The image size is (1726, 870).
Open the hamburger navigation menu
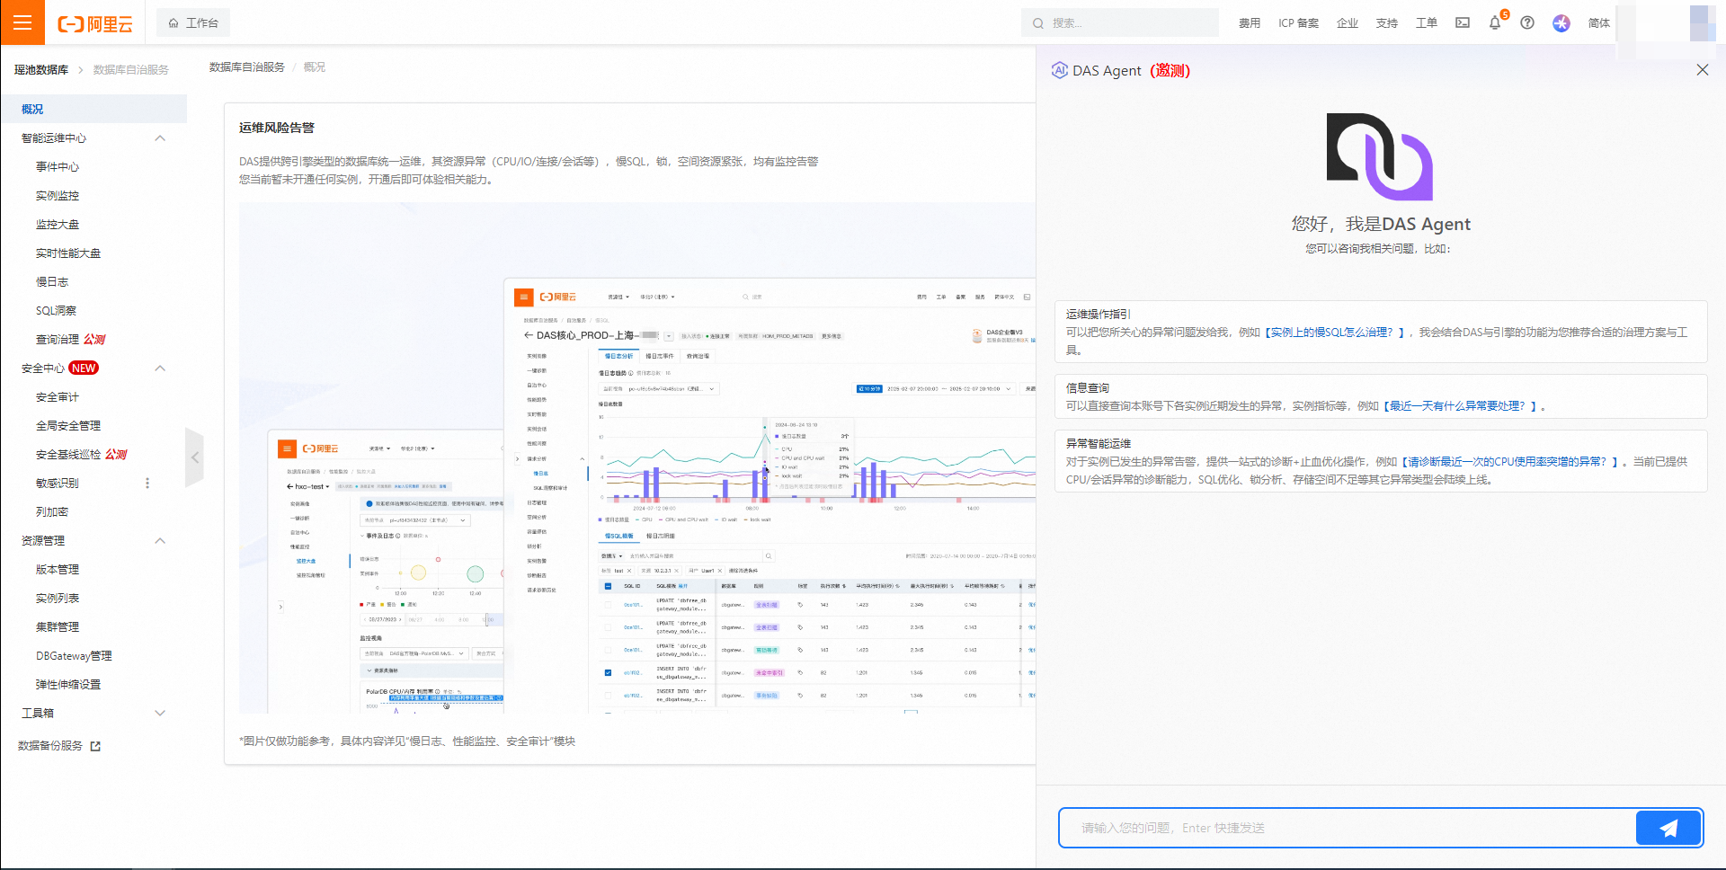[x=22, y=22]
